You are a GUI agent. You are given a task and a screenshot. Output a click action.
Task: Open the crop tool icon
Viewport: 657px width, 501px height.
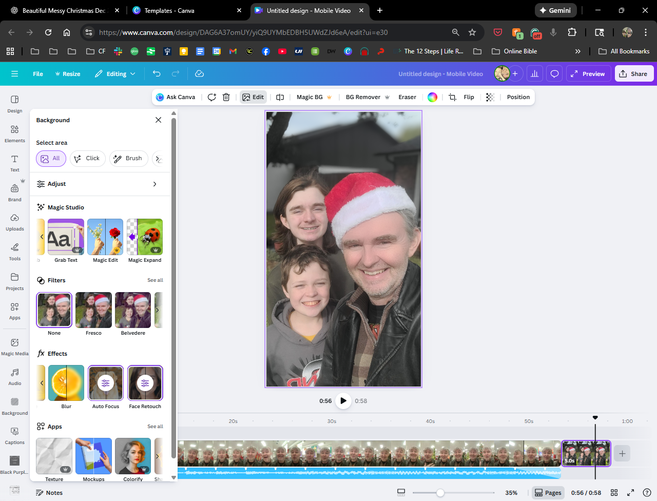(x=452, y=97)
